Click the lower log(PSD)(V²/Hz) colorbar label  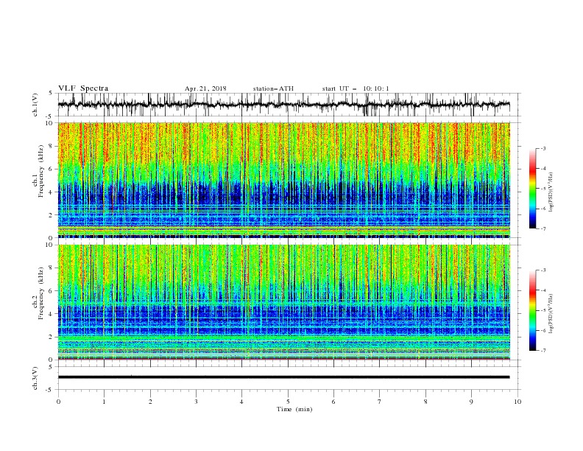pyautogui.click(x=551, y=314)
